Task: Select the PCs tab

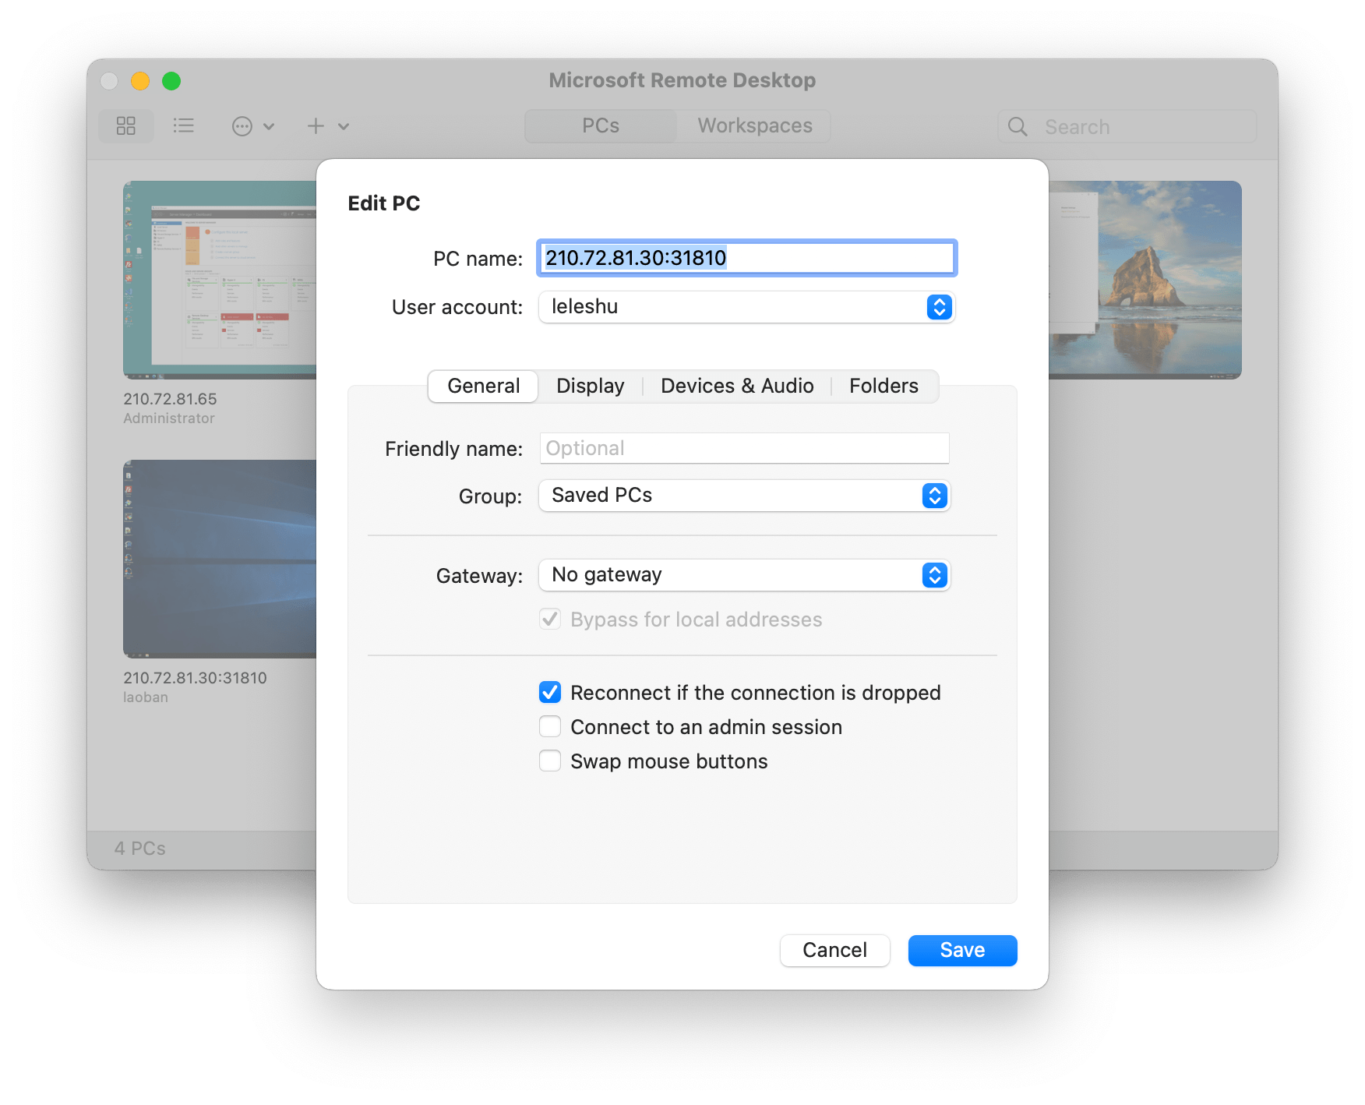Action: click(601, 126)
